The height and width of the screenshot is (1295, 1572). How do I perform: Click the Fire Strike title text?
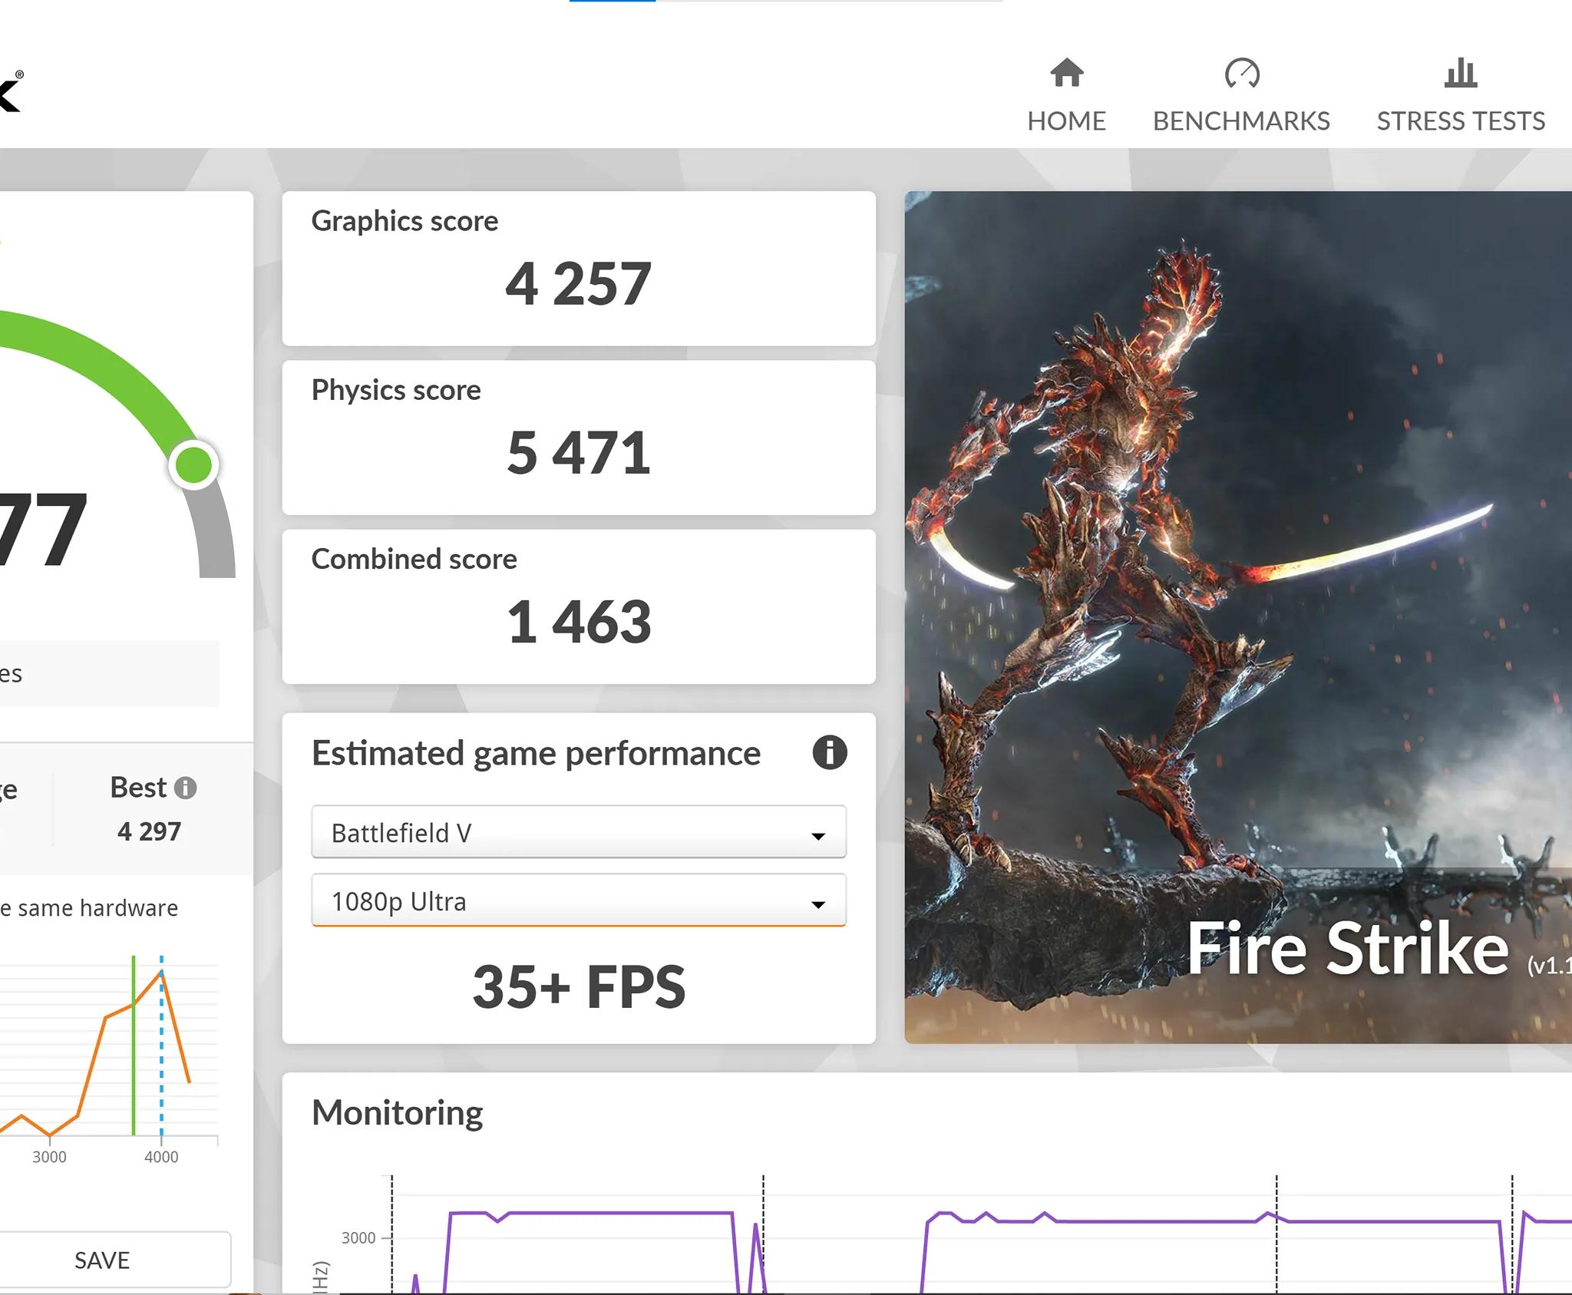[x=1348, y=949]
